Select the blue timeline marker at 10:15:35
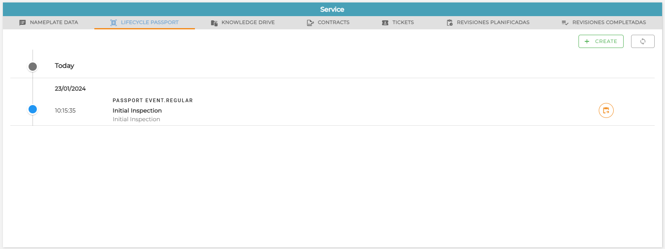This screenshot has width=665, height=249. (x=33, y=109)
